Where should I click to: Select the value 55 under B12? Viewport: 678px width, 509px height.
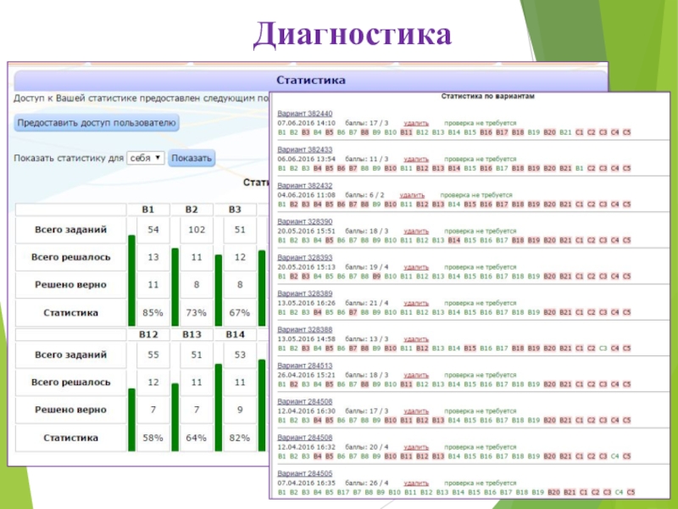point(153,355)
